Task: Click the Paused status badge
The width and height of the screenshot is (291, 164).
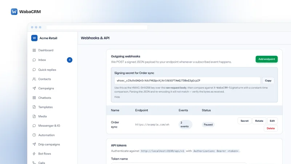Action: [208, 125]
